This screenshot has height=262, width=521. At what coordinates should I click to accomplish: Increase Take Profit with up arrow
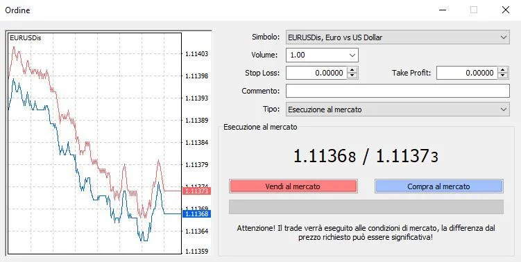(503, 70)
